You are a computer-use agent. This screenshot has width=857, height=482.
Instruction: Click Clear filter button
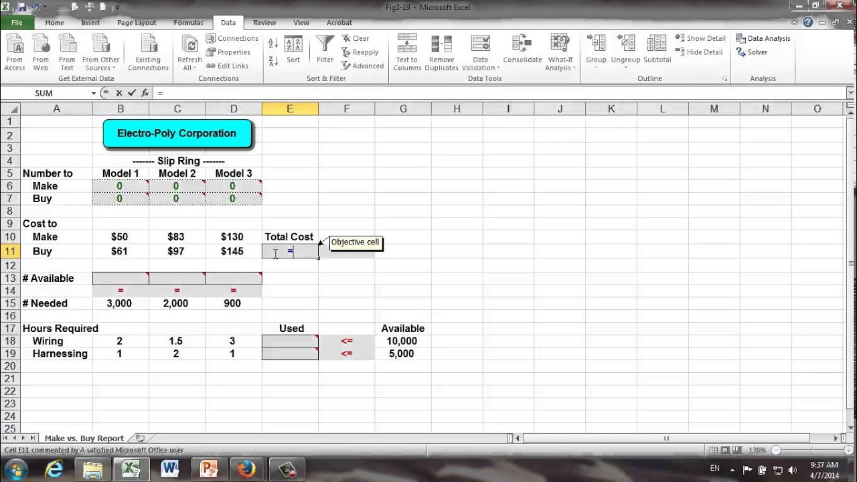click(x=356, y=38)
